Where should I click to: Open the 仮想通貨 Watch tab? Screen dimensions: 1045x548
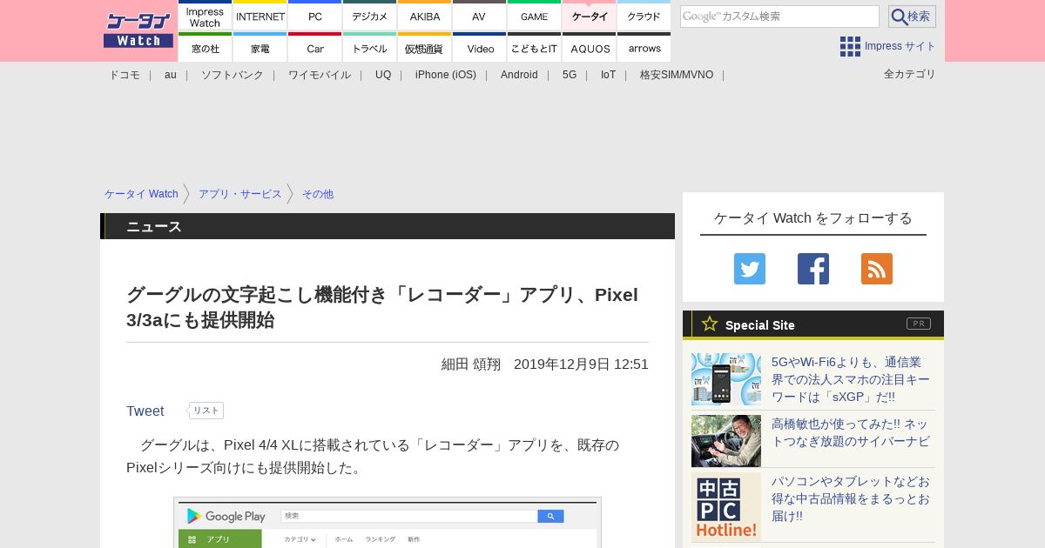(425, 48)
